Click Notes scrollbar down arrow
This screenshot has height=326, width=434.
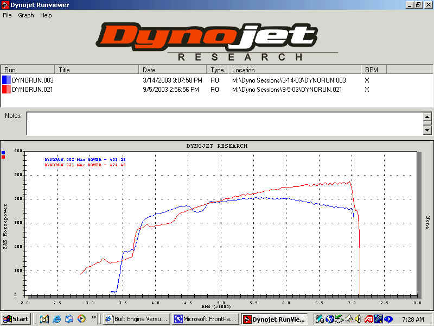[x=427, y=130]
